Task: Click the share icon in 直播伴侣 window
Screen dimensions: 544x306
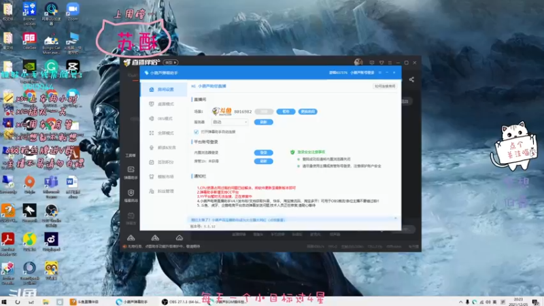Action: (x=411, y=80)
